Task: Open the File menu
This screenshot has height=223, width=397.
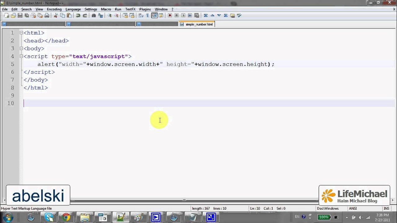Action: pos(5,9)
